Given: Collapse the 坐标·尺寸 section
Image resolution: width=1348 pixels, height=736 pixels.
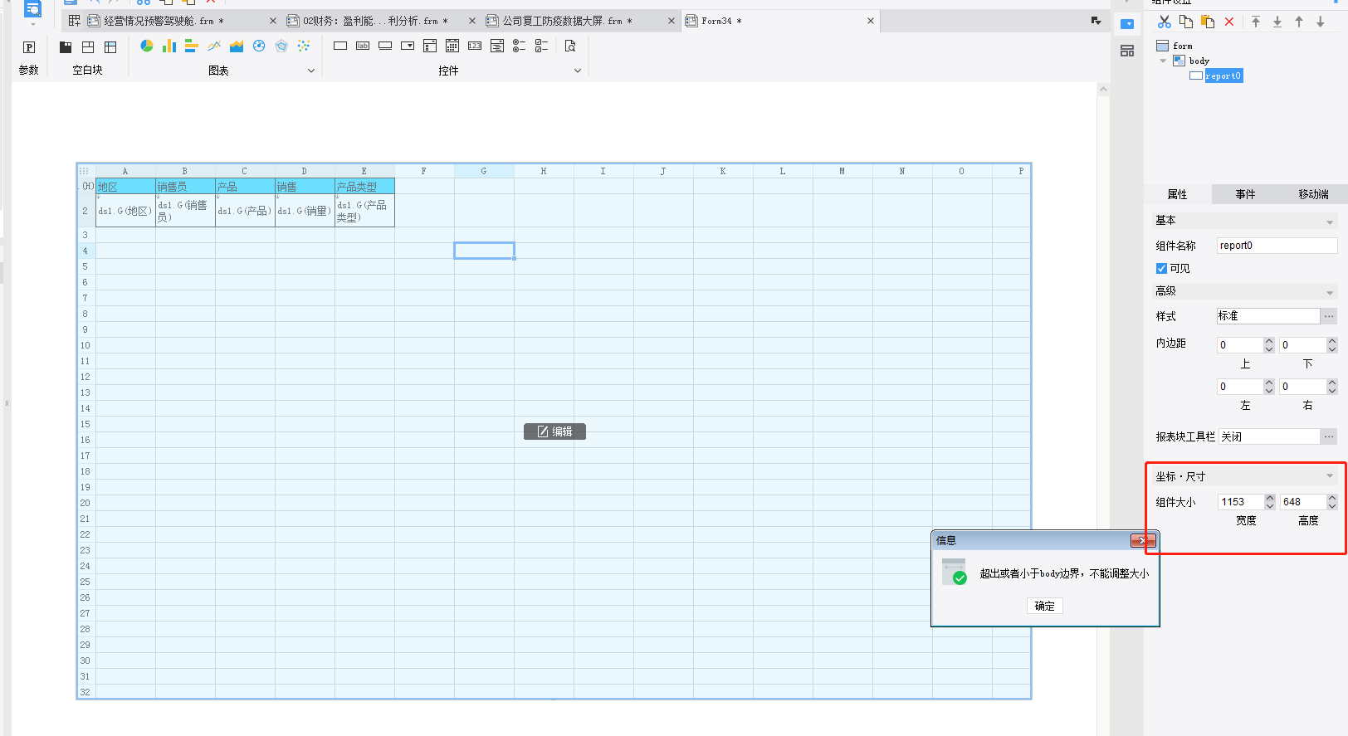Looking at the screenshot, I should [x=1330, y=476].
